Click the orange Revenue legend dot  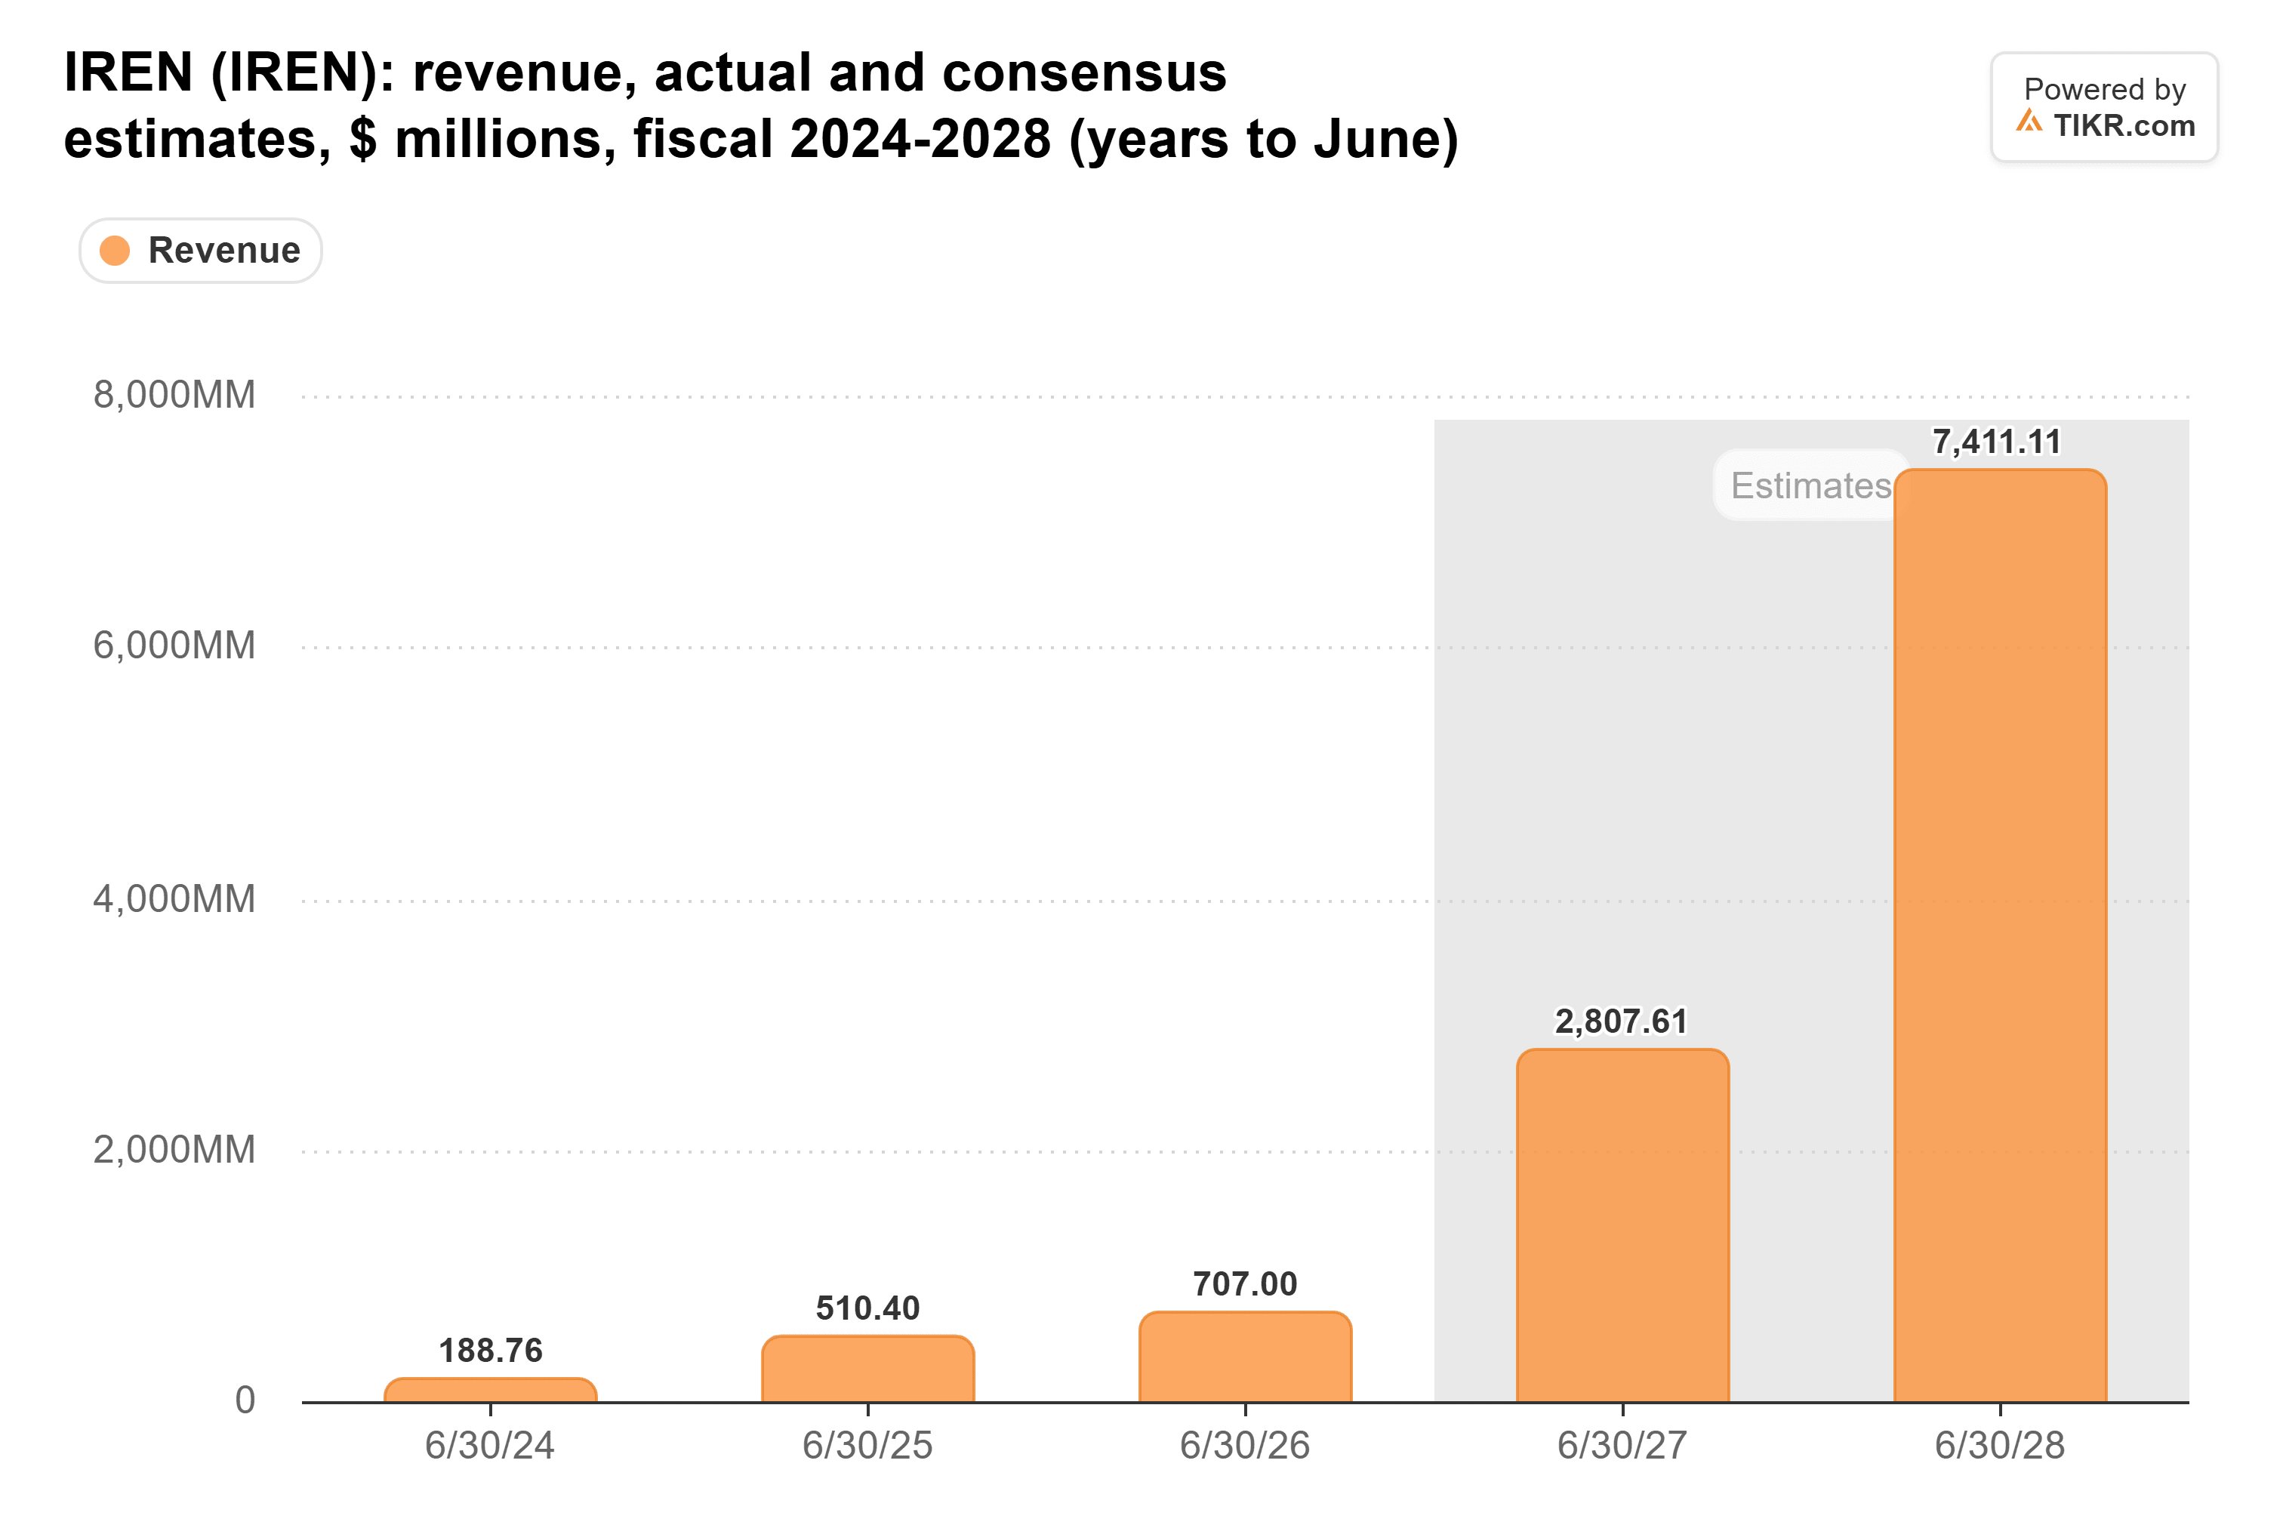point(115,251)
